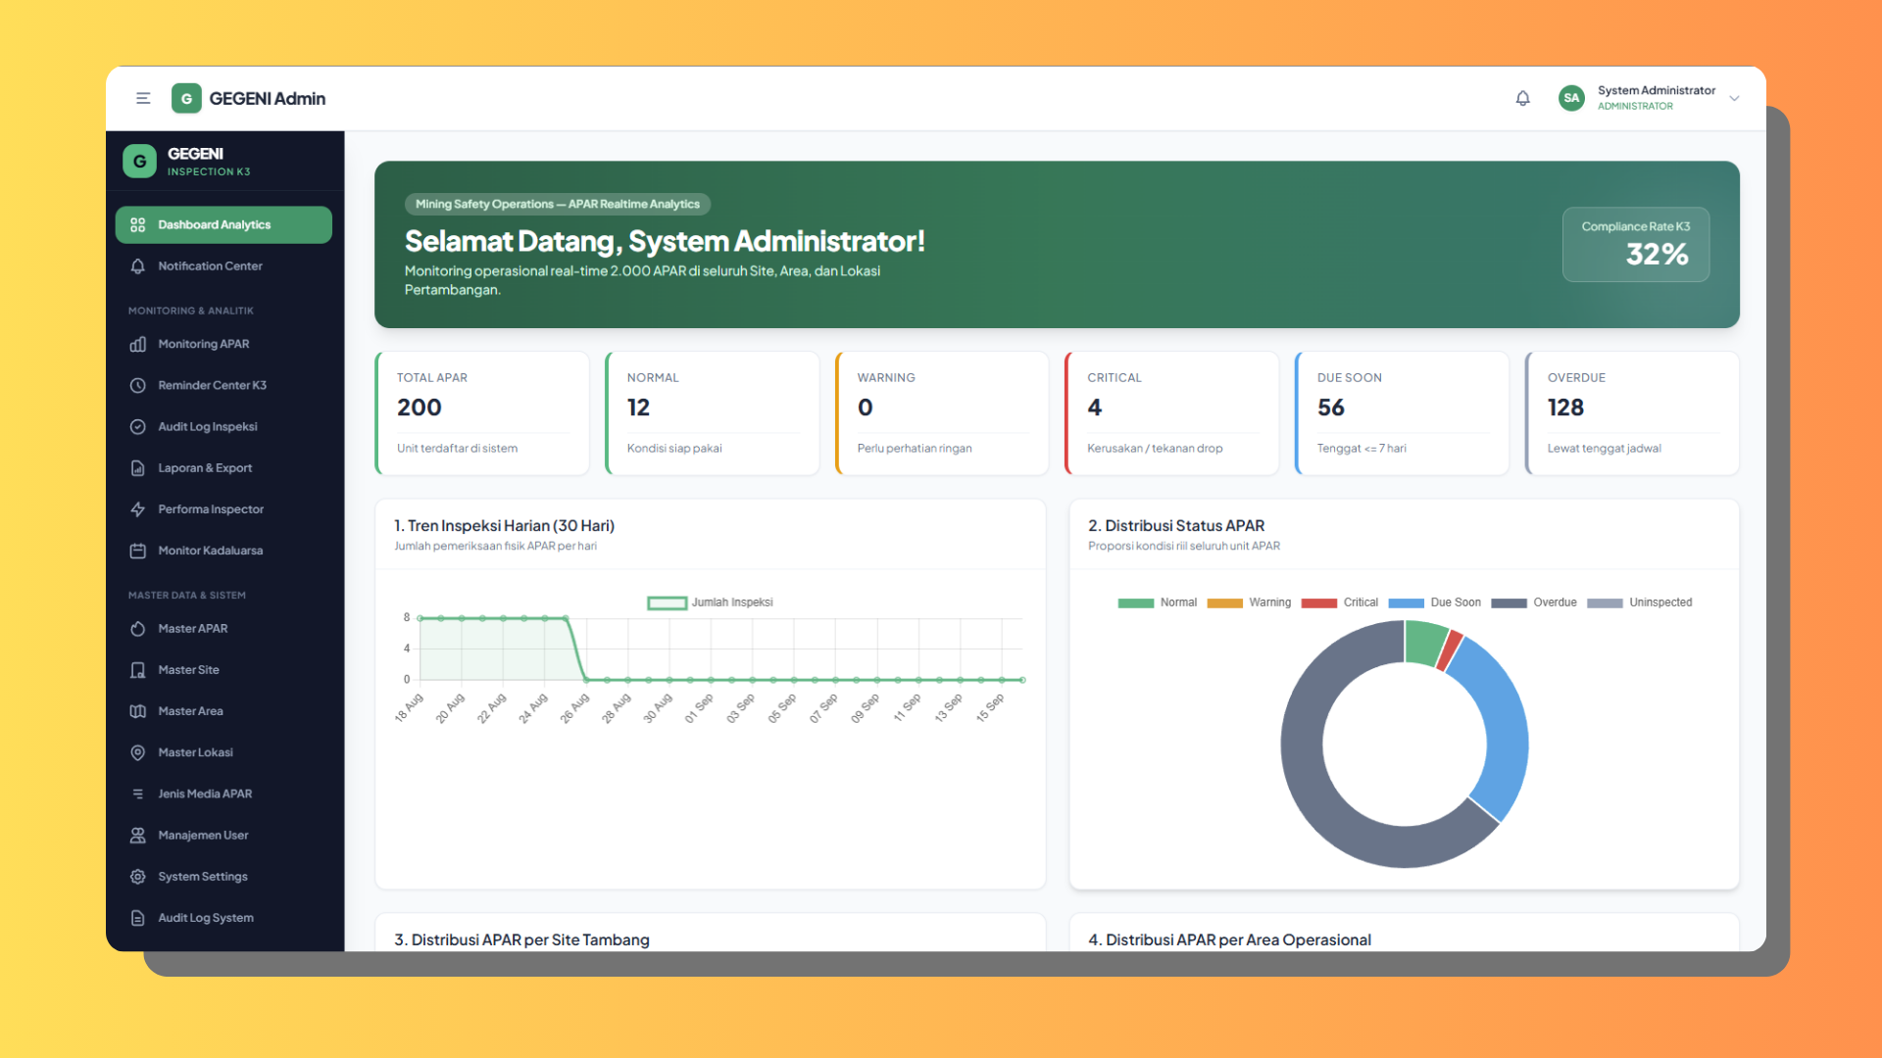Open Jenis Media APAR page

[223, 793]
